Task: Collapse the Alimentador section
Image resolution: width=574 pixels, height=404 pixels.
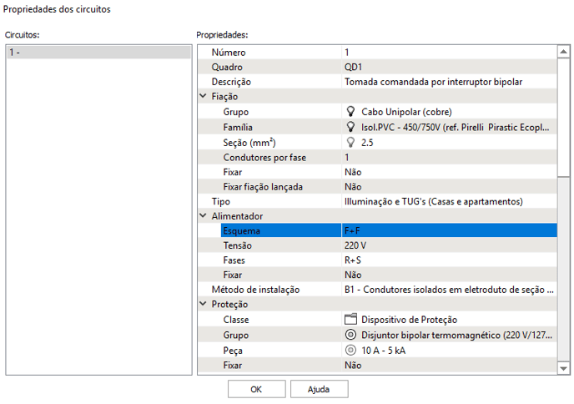Action: click(x=203, y=216)
